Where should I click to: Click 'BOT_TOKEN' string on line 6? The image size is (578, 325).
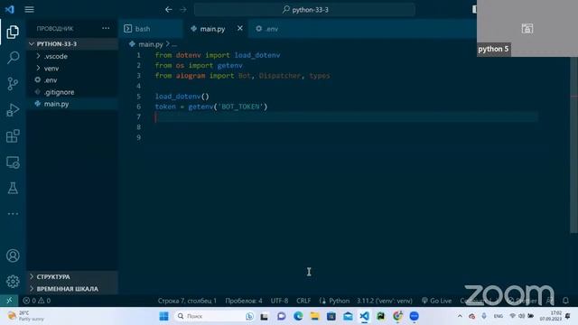[240, 107]
